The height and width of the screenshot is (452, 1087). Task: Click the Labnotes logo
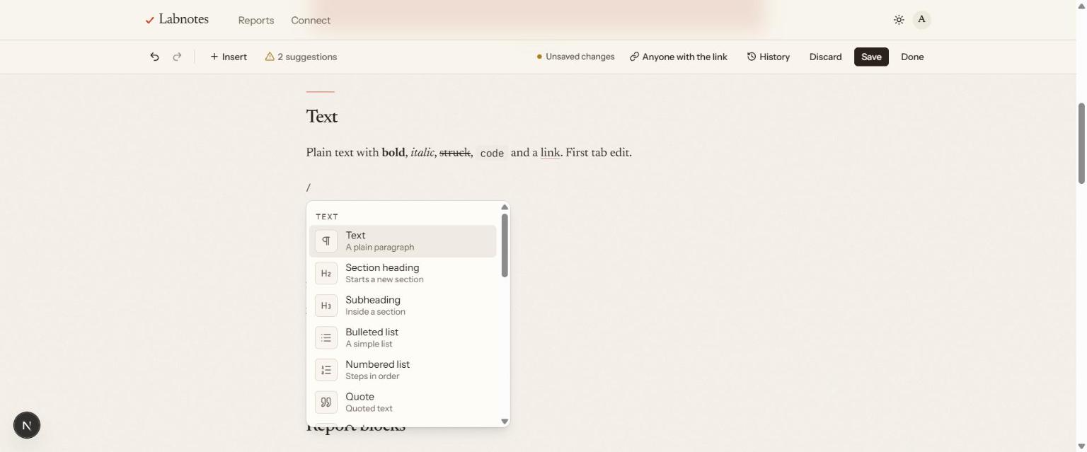tap(177, 20)
